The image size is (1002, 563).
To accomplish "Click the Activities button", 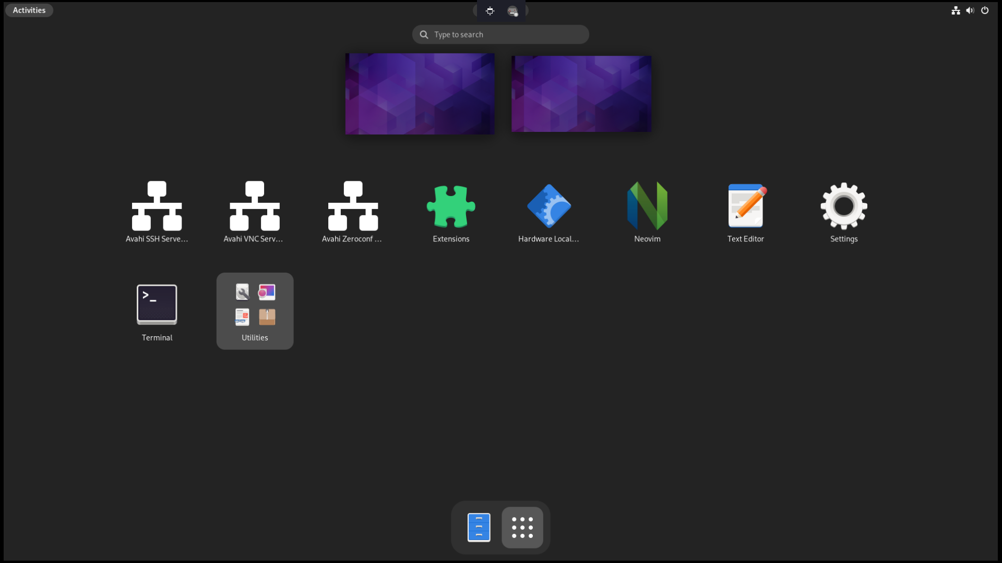I will click(29, 10).
